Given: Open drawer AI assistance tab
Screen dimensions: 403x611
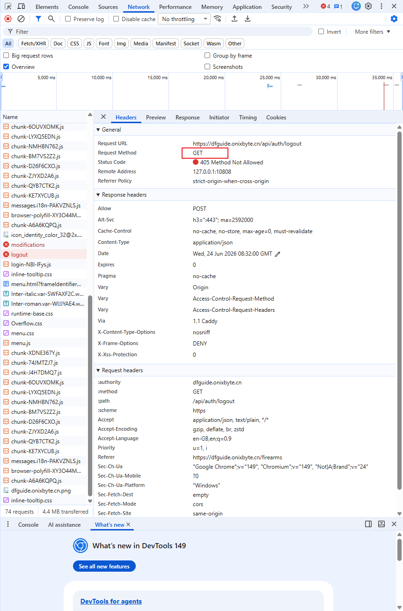Looking at the screenshot, I should click(x=64, y=524).
